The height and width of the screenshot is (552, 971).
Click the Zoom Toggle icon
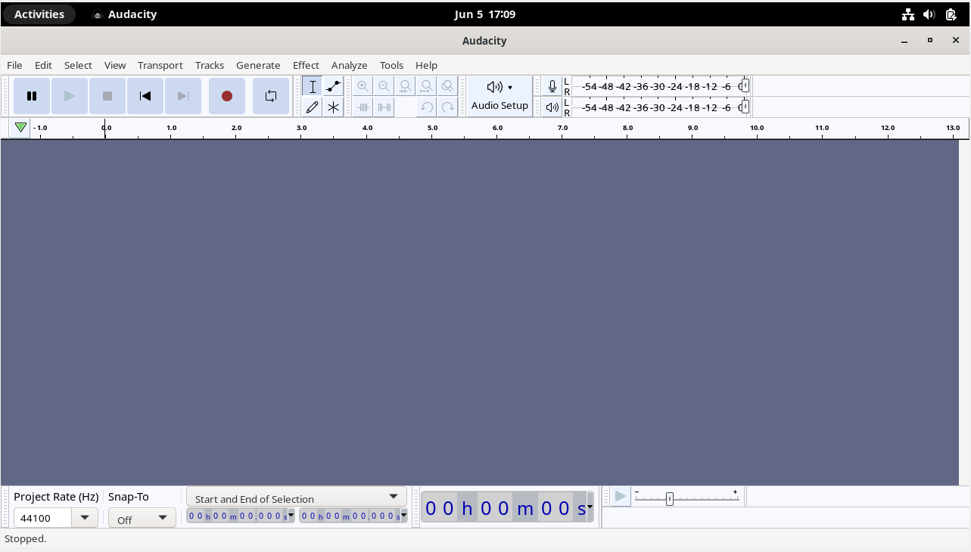click(448, 86)
